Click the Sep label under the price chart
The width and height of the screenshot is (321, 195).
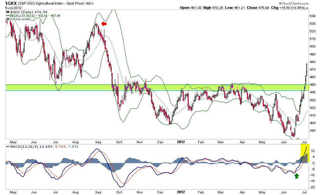click(98, 142)
